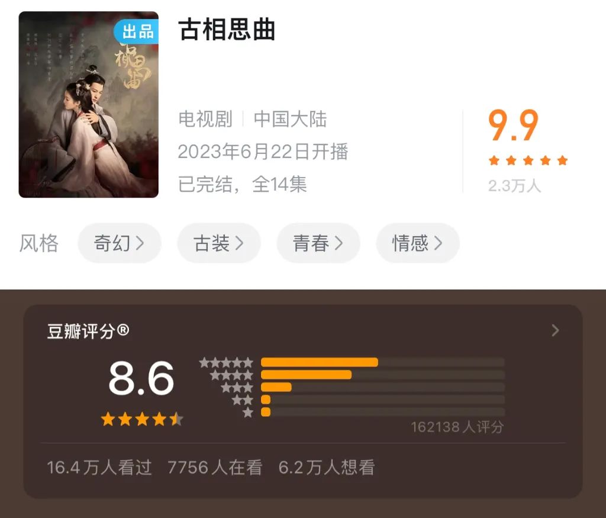
Task: Open 7756人在看 watching list
Action: point(215,467)
